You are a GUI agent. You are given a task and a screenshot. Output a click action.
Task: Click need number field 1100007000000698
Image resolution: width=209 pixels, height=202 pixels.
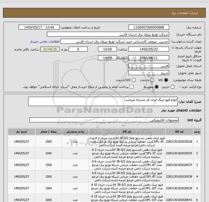[x=149, y=27]
